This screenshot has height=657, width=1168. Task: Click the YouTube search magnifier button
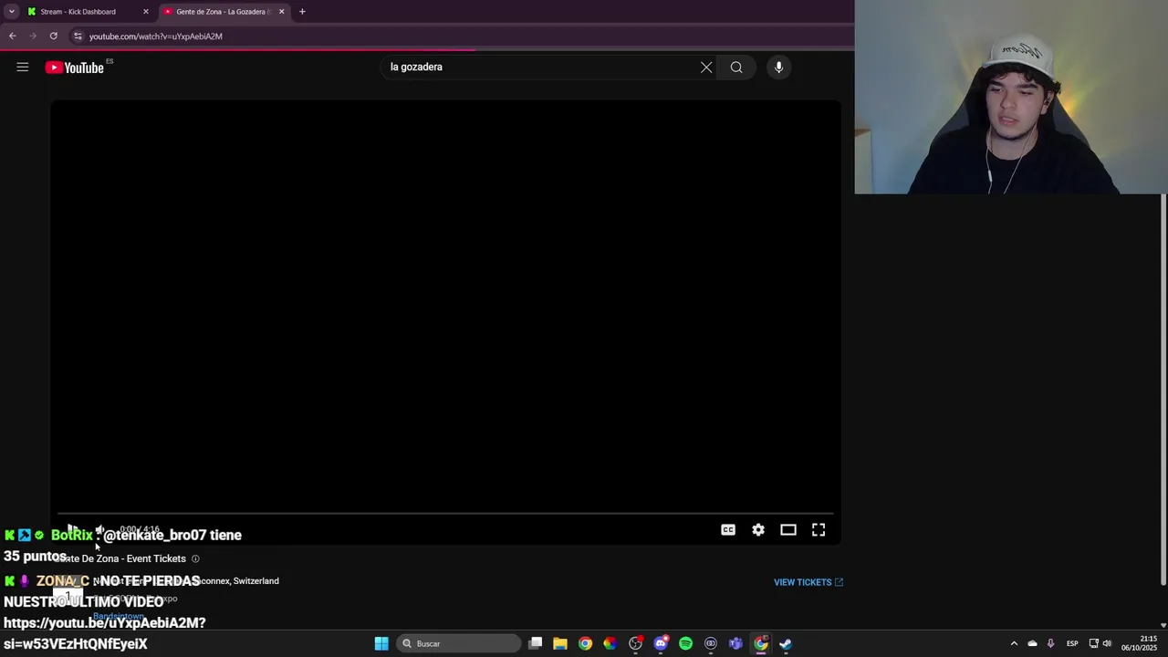pos(736,67)
